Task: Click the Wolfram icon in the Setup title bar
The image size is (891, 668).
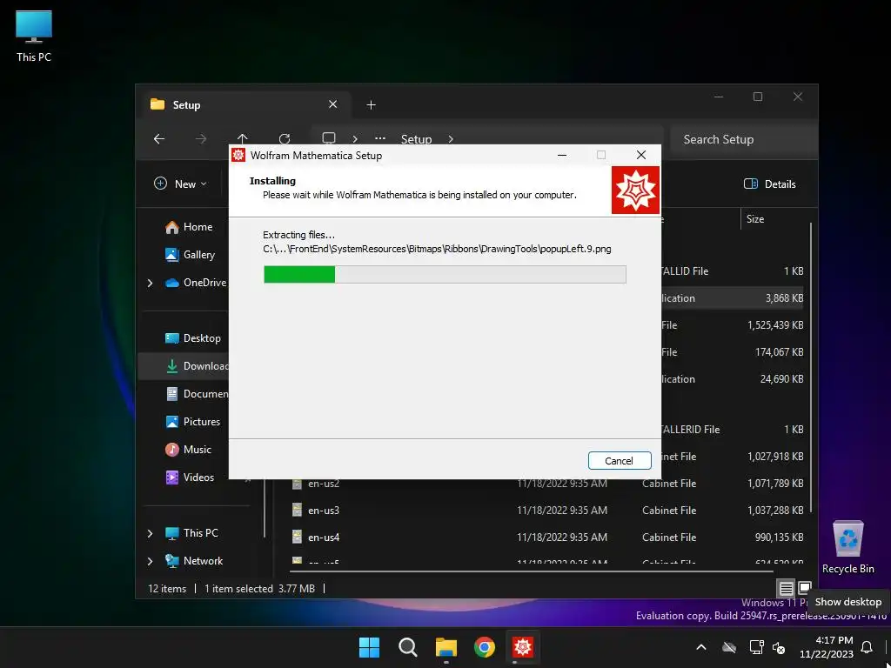Action: [x=238, y=155]
